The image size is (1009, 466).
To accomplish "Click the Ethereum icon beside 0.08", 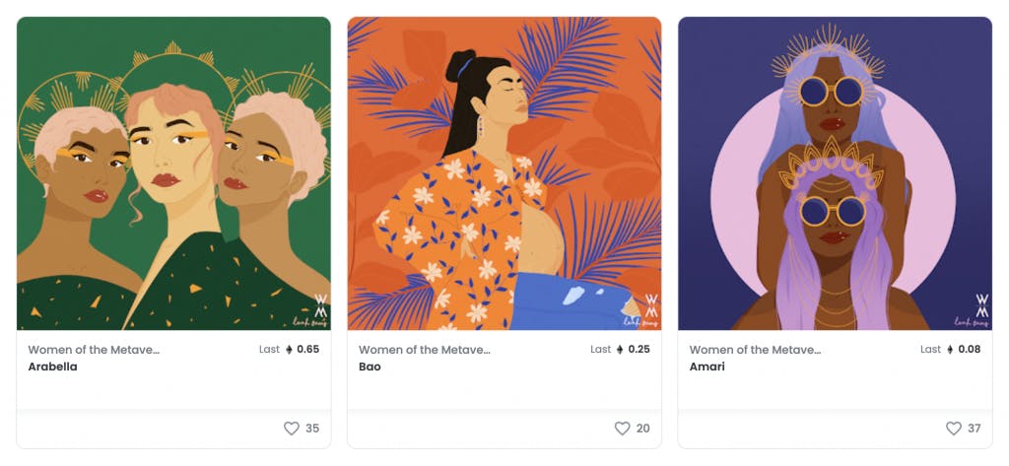I will pos(950,350).
